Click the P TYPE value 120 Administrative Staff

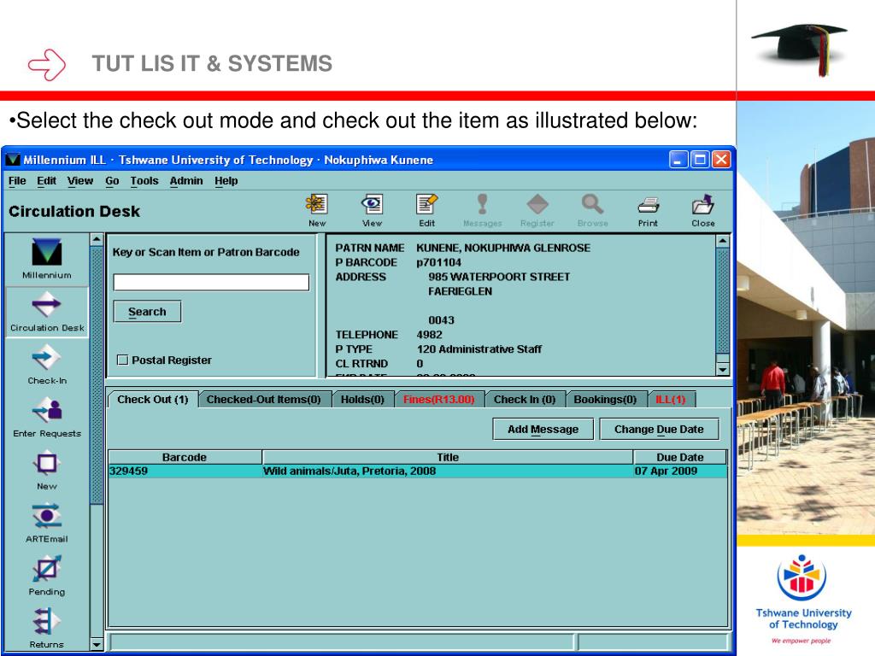click(479, 349)
